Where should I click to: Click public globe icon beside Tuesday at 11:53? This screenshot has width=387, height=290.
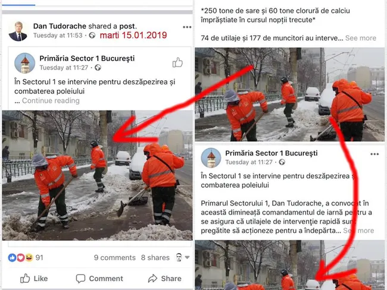92,36
